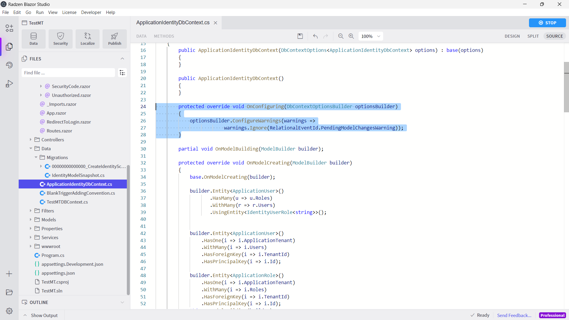Open the folder icon in bottom sidebar
The image size is (569, 320).
click(9, 292)
